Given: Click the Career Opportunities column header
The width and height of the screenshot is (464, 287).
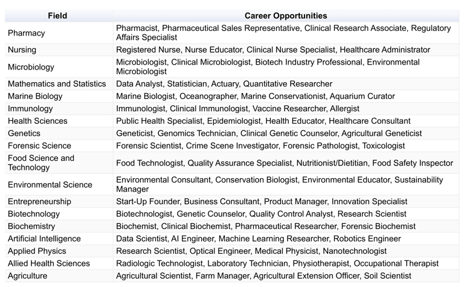Looking at the screenshot, I should pyautogui.click(x=286, y=15).
